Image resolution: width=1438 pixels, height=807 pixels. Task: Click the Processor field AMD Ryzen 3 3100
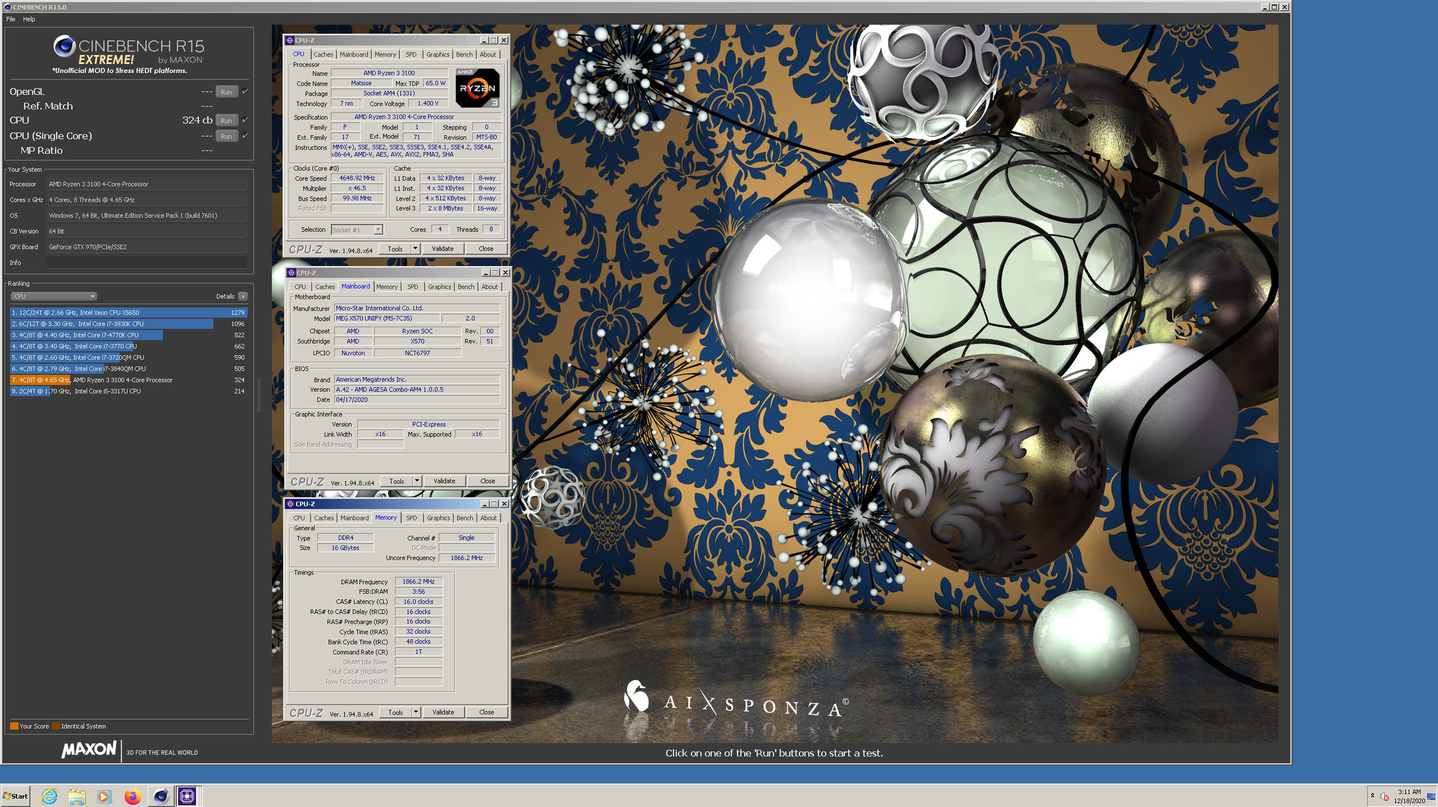coord(147,184)
